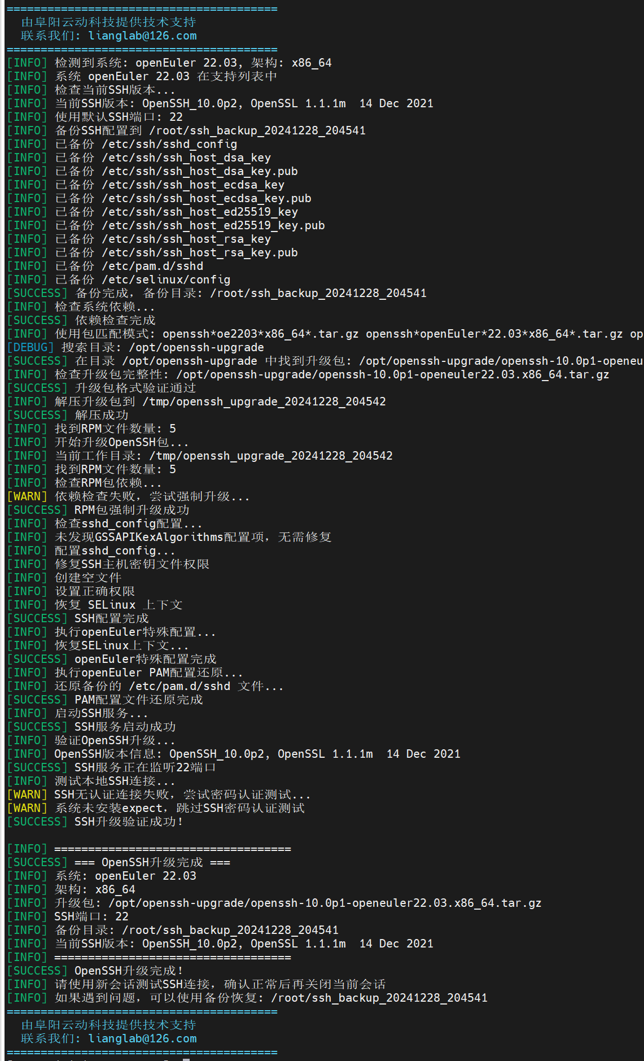Click the /etc/ssh/sshd_config backup path
The height and width of the screenshot is (1061, 644).
pyautogui.click(x=169, y=145)
